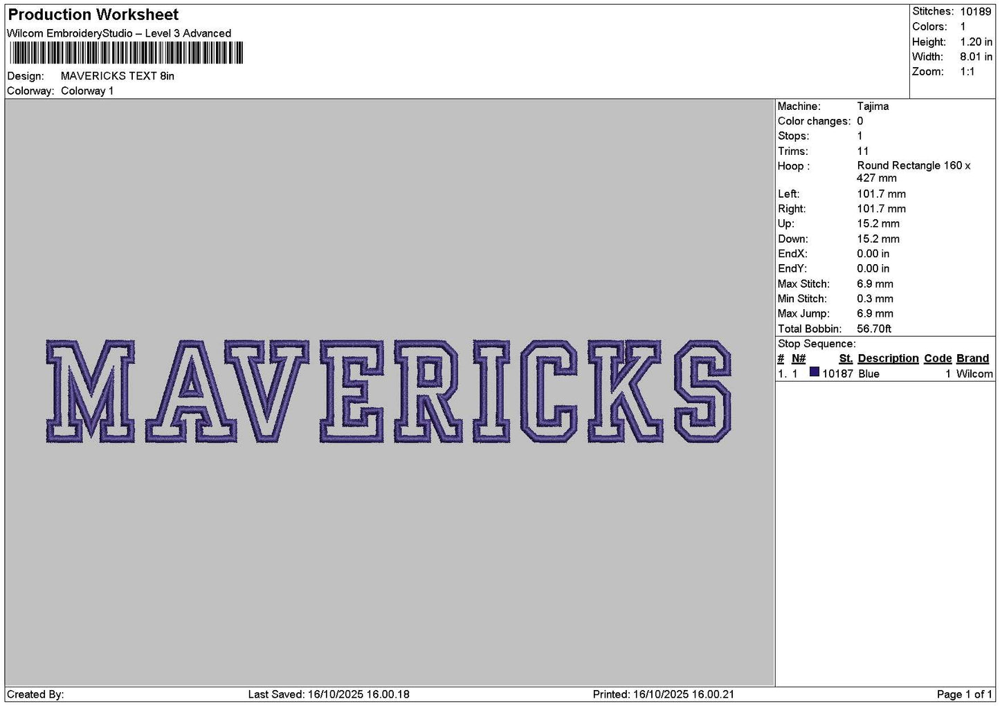Click the Machine value Tajima
Screen dimensions: 1000x706
pos(873,106)
